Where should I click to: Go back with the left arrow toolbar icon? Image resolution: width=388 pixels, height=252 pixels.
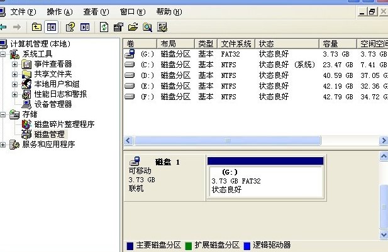[3, 27]
